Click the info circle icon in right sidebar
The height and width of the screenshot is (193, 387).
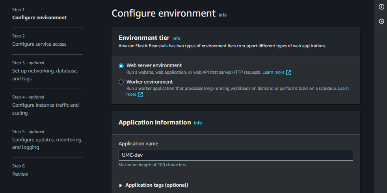tap(381, 7)
